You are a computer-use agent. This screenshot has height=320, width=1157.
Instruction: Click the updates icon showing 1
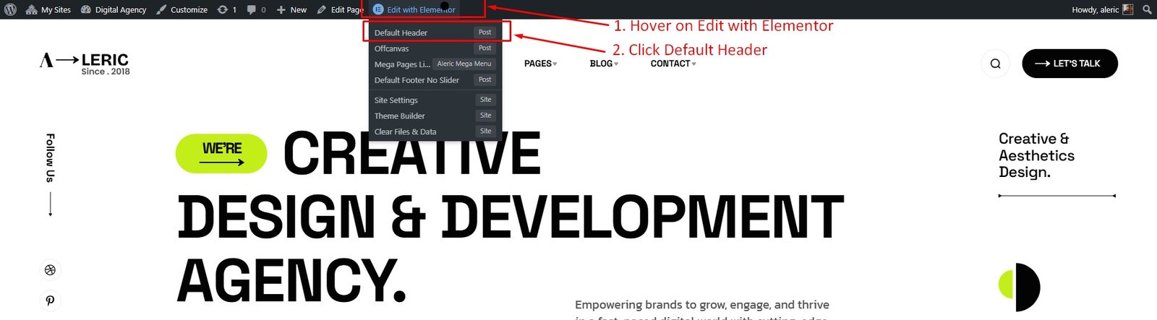pos(227,9)
